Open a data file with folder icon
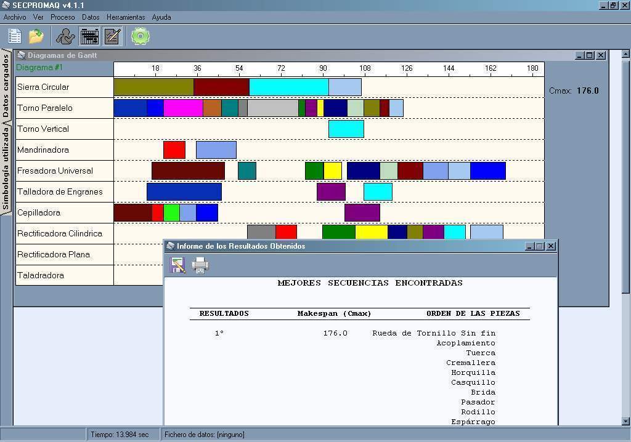This screenshot has width=631, height=442. coord(36,36)
